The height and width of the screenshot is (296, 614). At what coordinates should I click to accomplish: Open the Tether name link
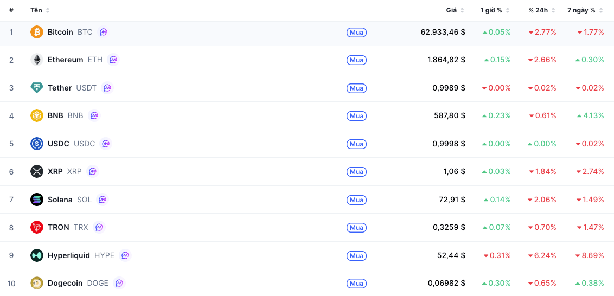(60, 88)
